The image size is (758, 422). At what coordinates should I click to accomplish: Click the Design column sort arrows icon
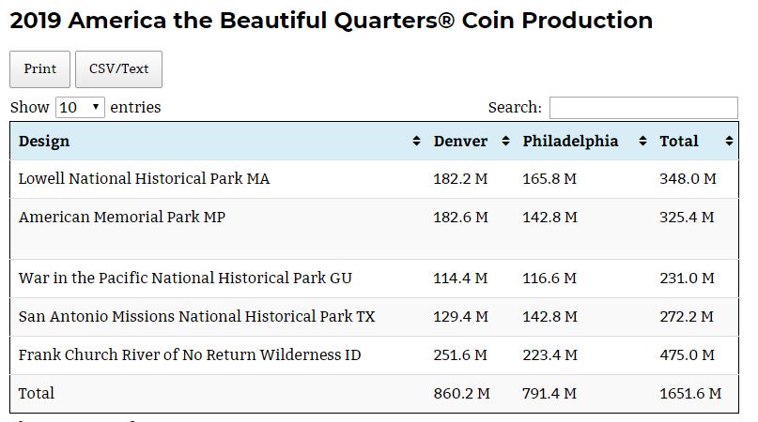[416, 142]
